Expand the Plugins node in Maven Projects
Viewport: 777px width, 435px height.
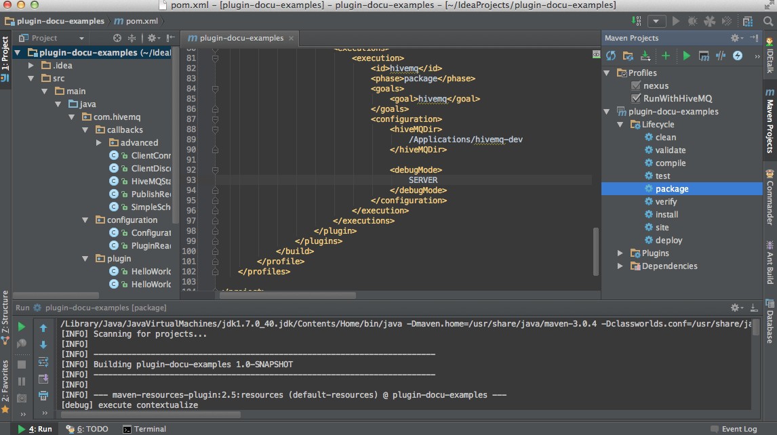tap(620, 253)
